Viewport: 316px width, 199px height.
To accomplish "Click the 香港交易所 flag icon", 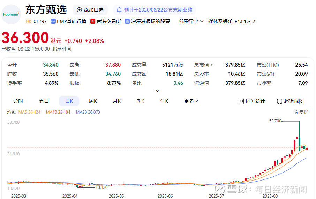I will click(93, 21).
